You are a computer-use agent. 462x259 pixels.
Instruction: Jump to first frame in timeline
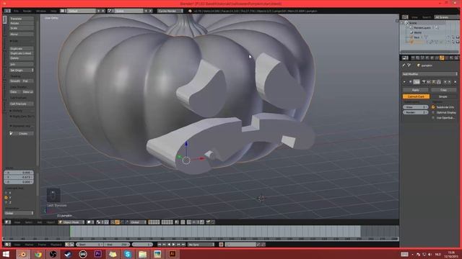(x=160, y=245)
